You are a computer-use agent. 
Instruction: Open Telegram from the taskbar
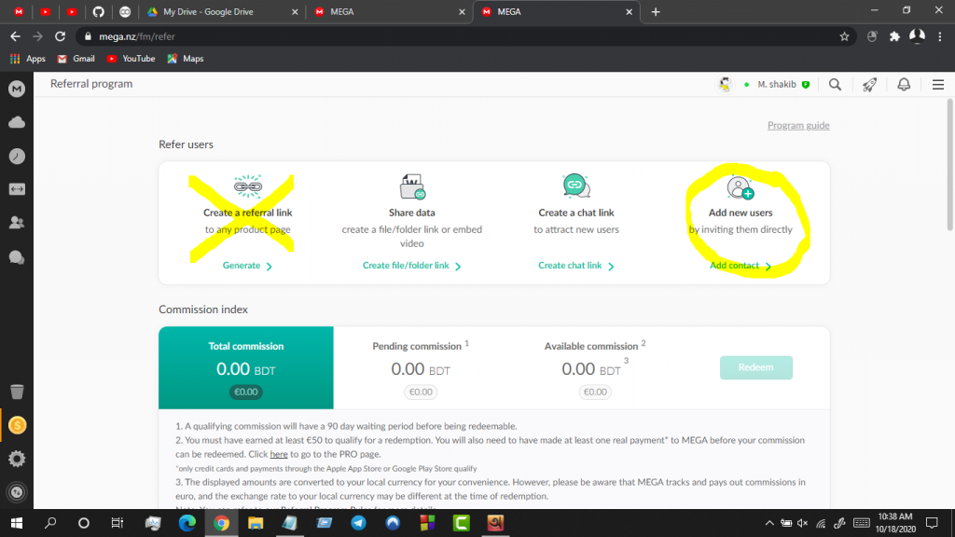(358, 523)
